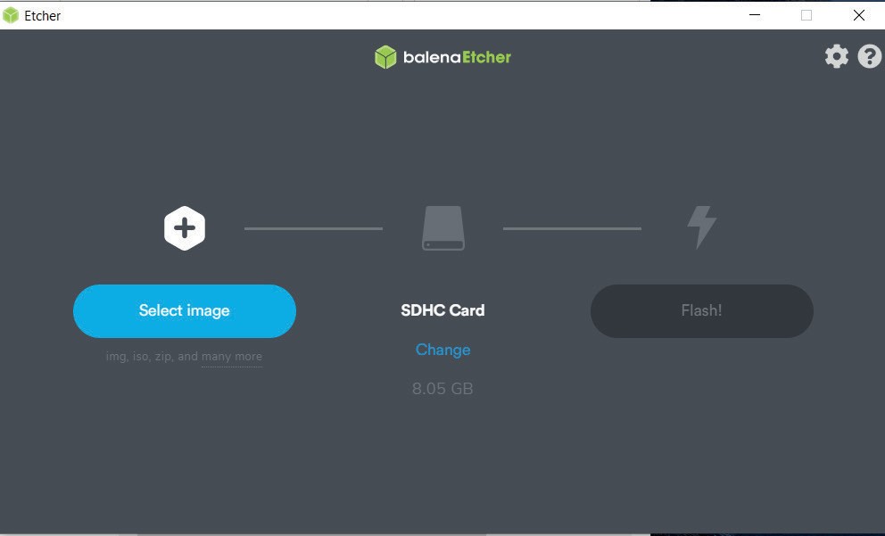The width and height of the screenshot is (885, 536).
Task: Click the Change drive link
Action: click(x=443, y=350)
